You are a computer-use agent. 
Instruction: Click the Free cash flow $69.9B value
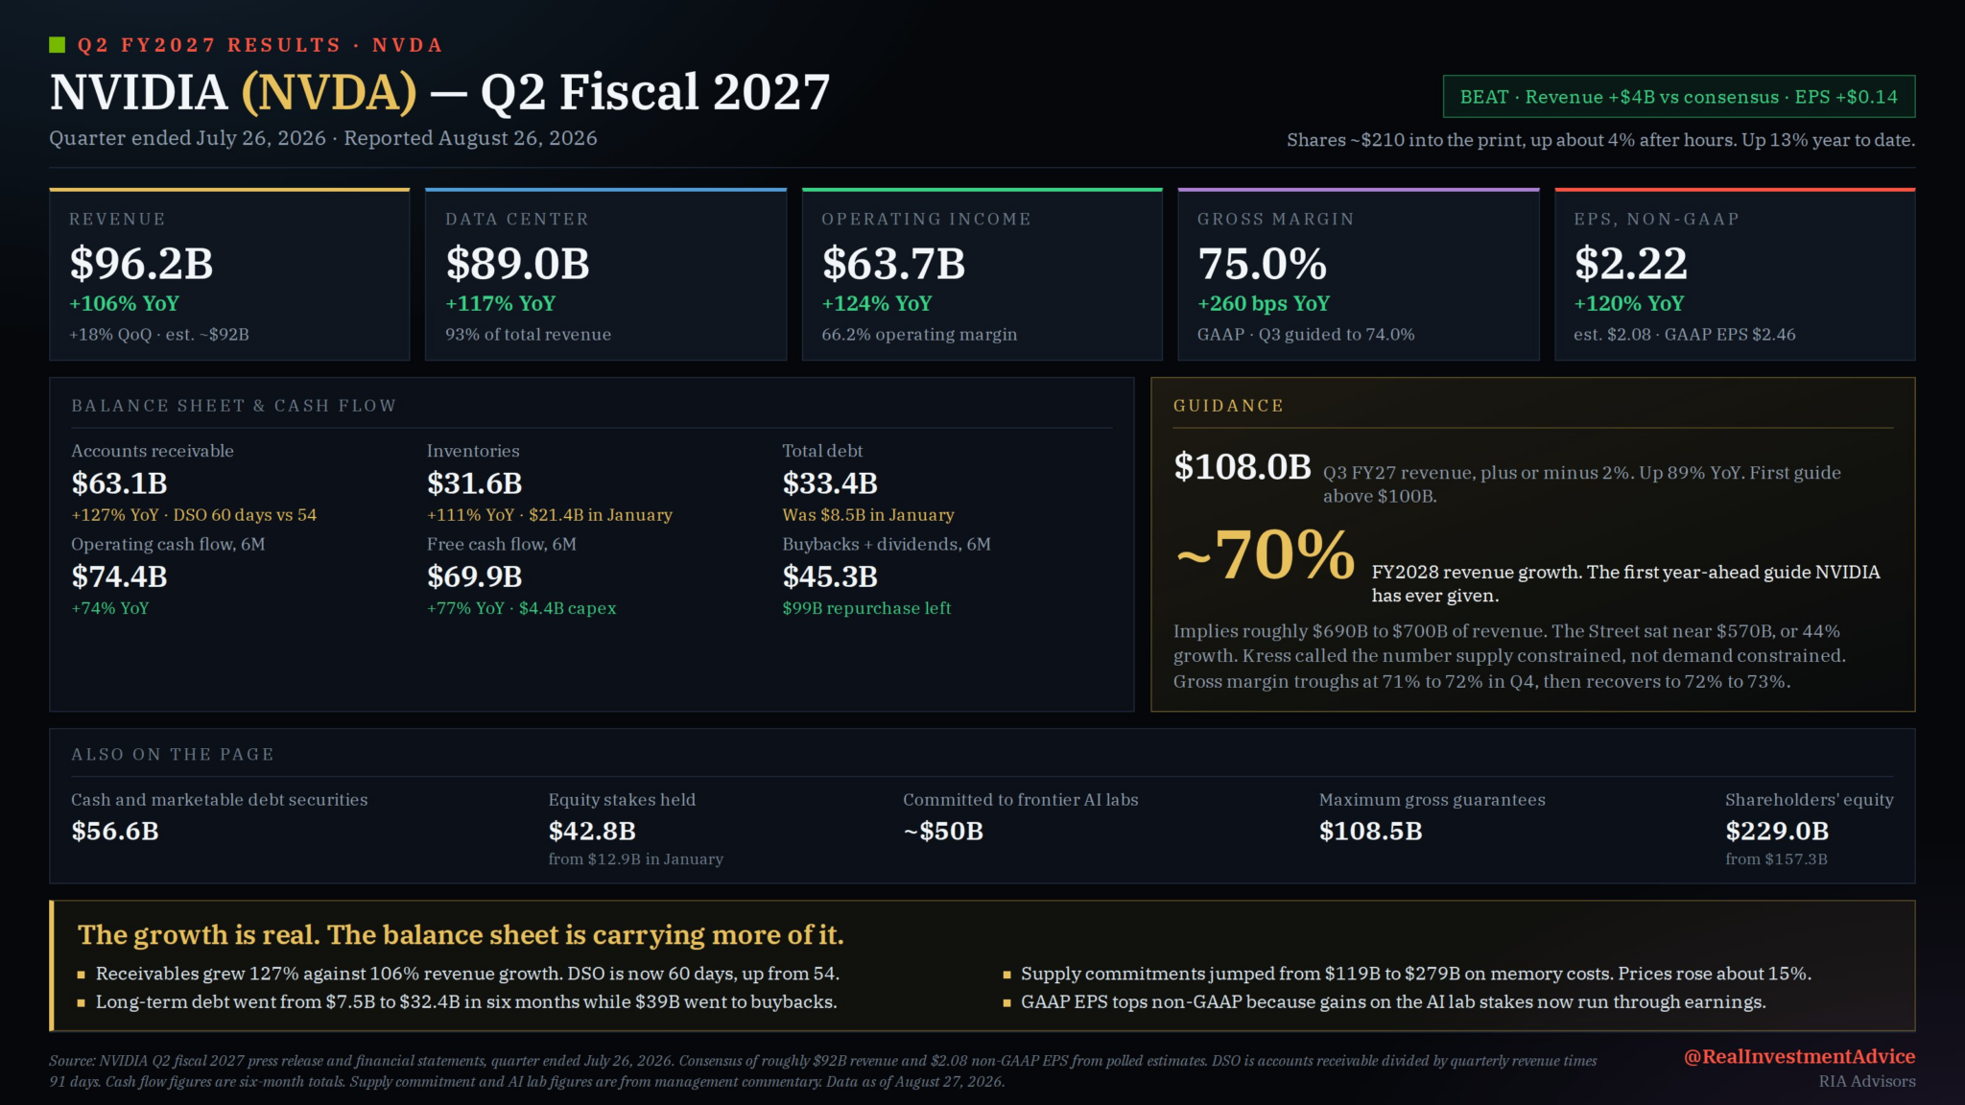[x=475, y=576]
